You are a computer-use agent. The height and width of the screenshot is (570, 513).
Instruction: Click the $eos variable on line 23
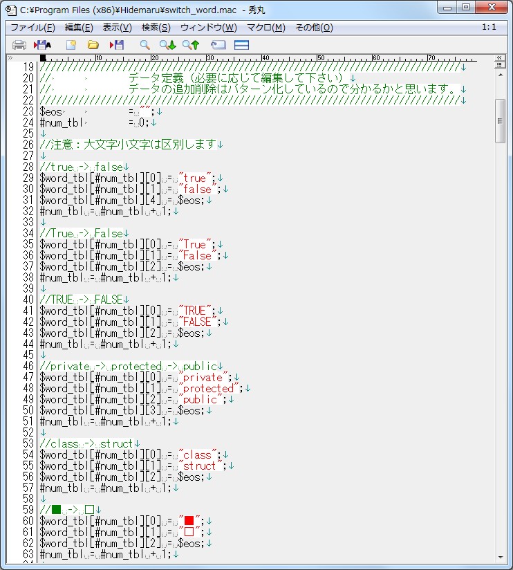point(51,111)
